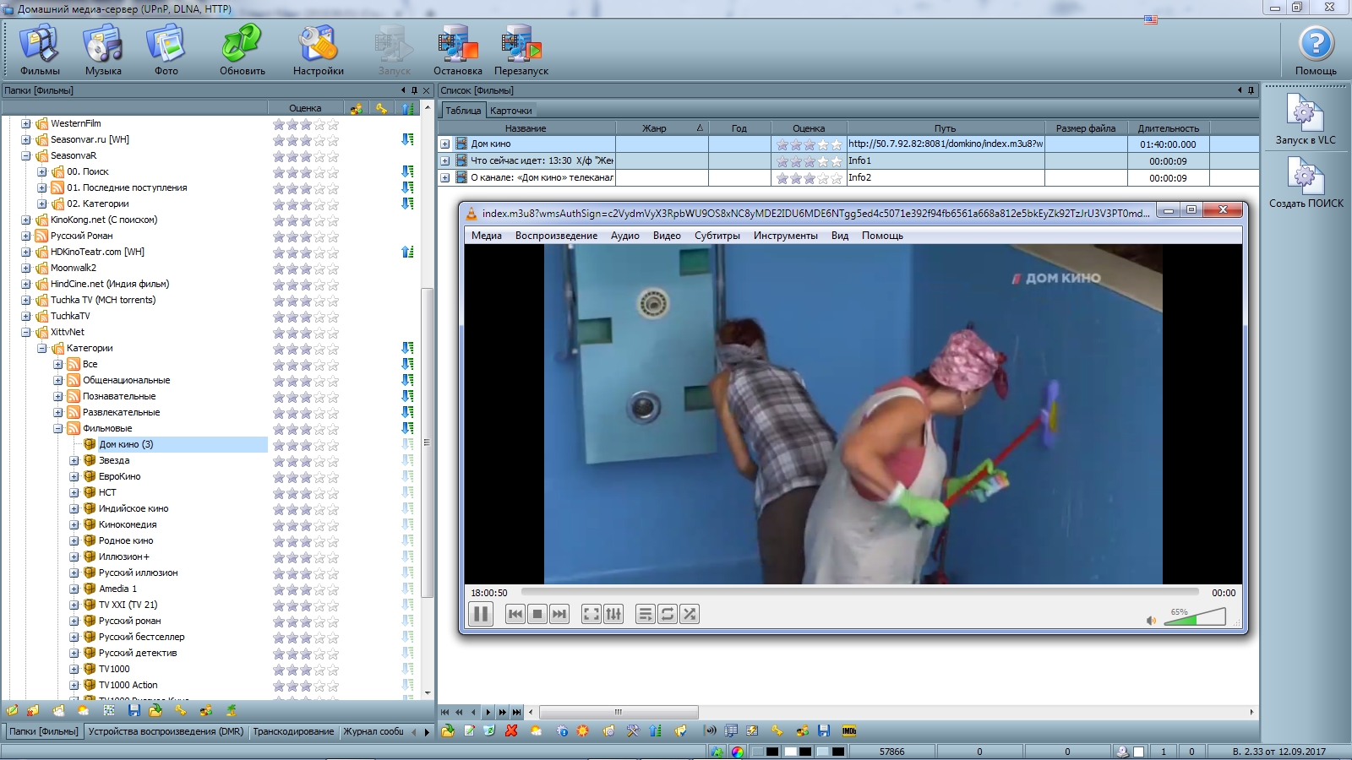Select the Фото (Photo) toolbar icon
The height and width of the screenshot is (760, 1352).
[166, 49]
